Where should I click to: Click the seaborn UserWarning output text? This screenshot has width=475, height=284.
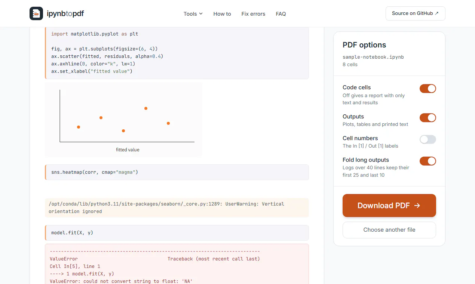177,208
